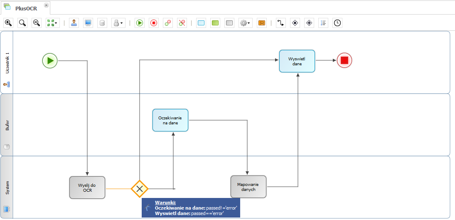Select the red stop event tool
This screenshot has width=455, height=220.
tap(154, 23)
